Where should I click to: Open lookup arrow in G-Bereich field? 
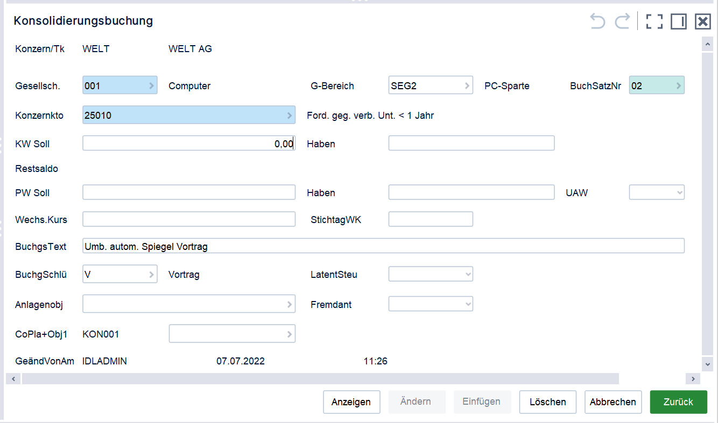point(467,85)
